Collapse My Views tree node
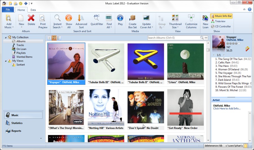The width and height of the screenshot is (254, 150). (6, 61)
